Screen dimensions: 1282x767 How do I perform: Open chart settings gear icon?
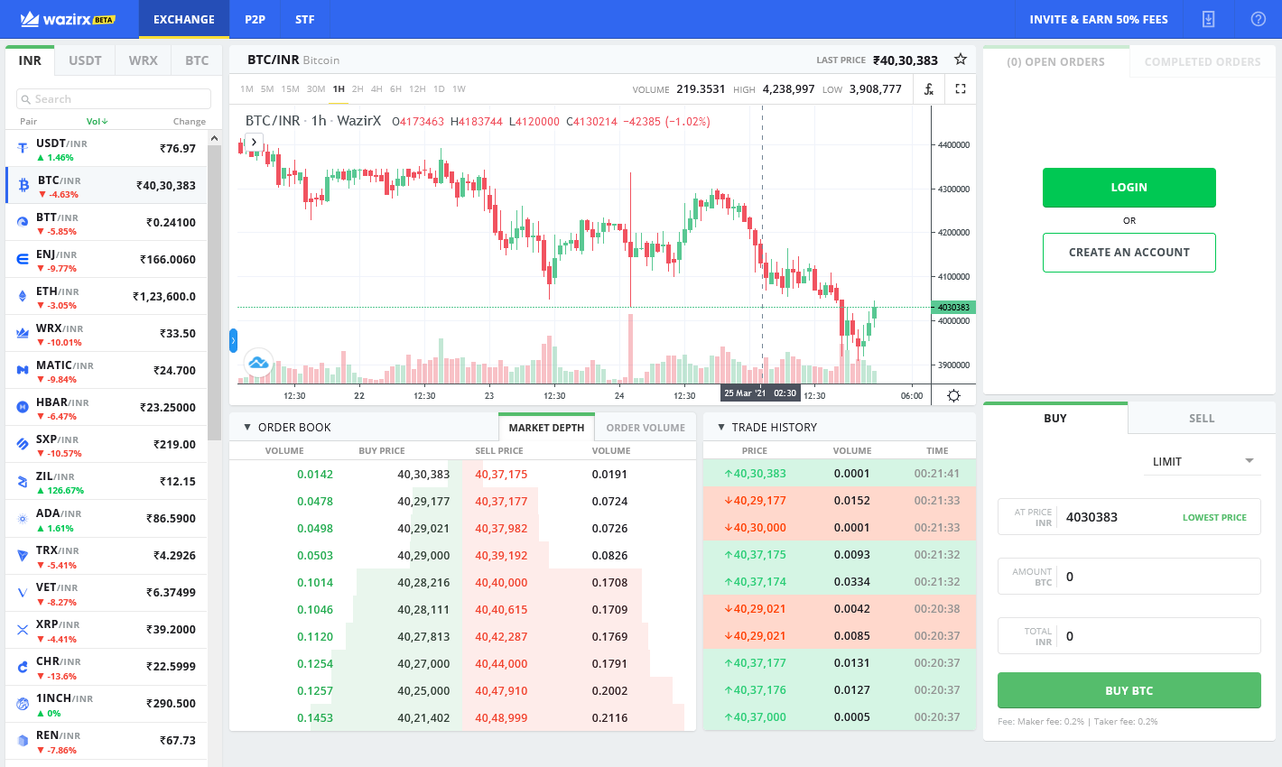click(x=953, y=395)
